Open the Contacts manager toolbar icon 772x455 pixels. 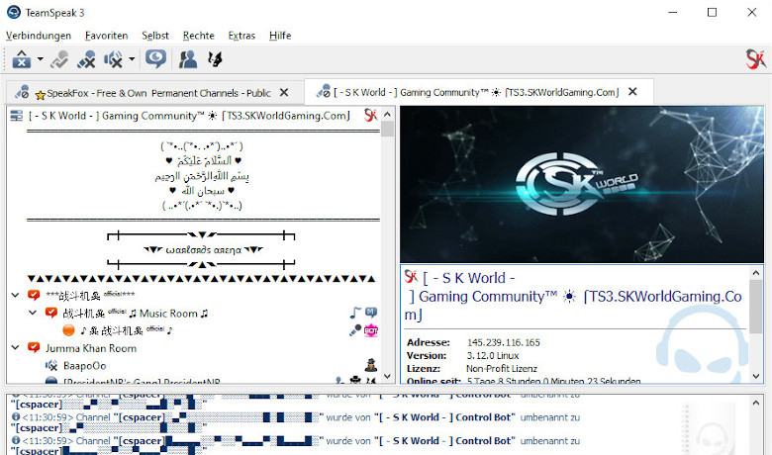[x=188, y=59]
